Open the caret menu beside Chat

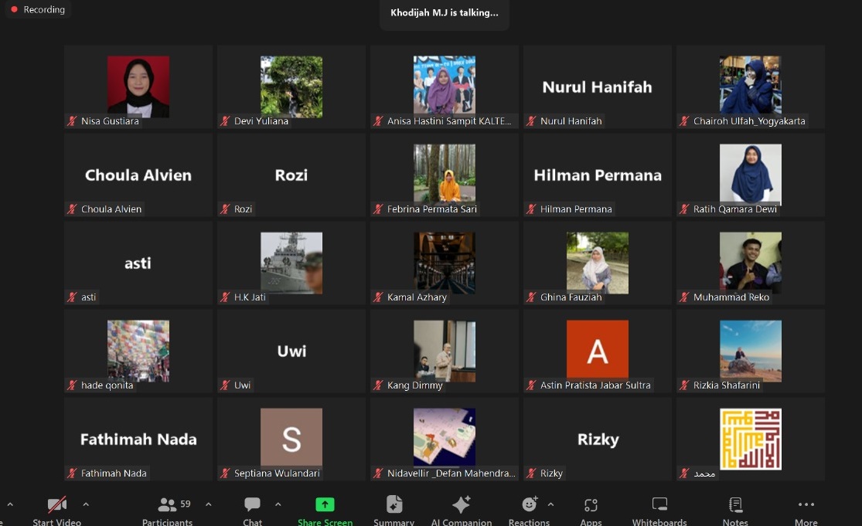pos(278,504)
